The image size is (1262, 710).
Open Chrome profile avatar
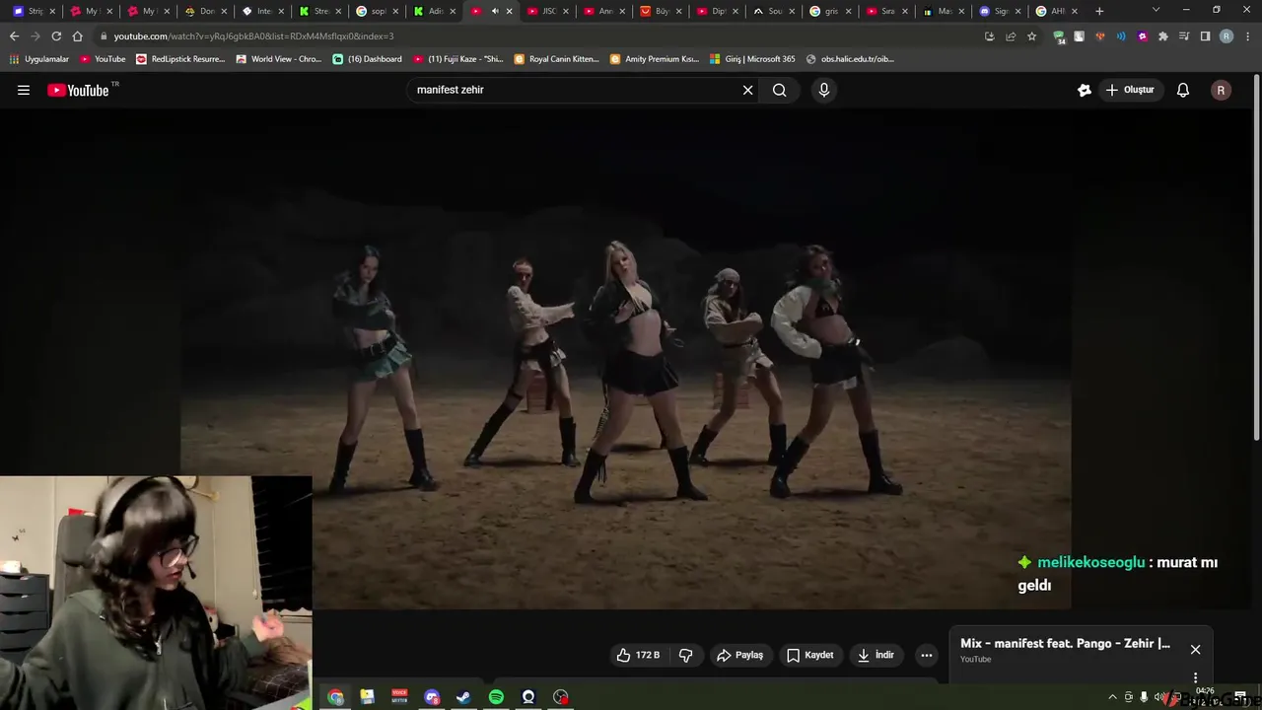(x=1227, y=36)
